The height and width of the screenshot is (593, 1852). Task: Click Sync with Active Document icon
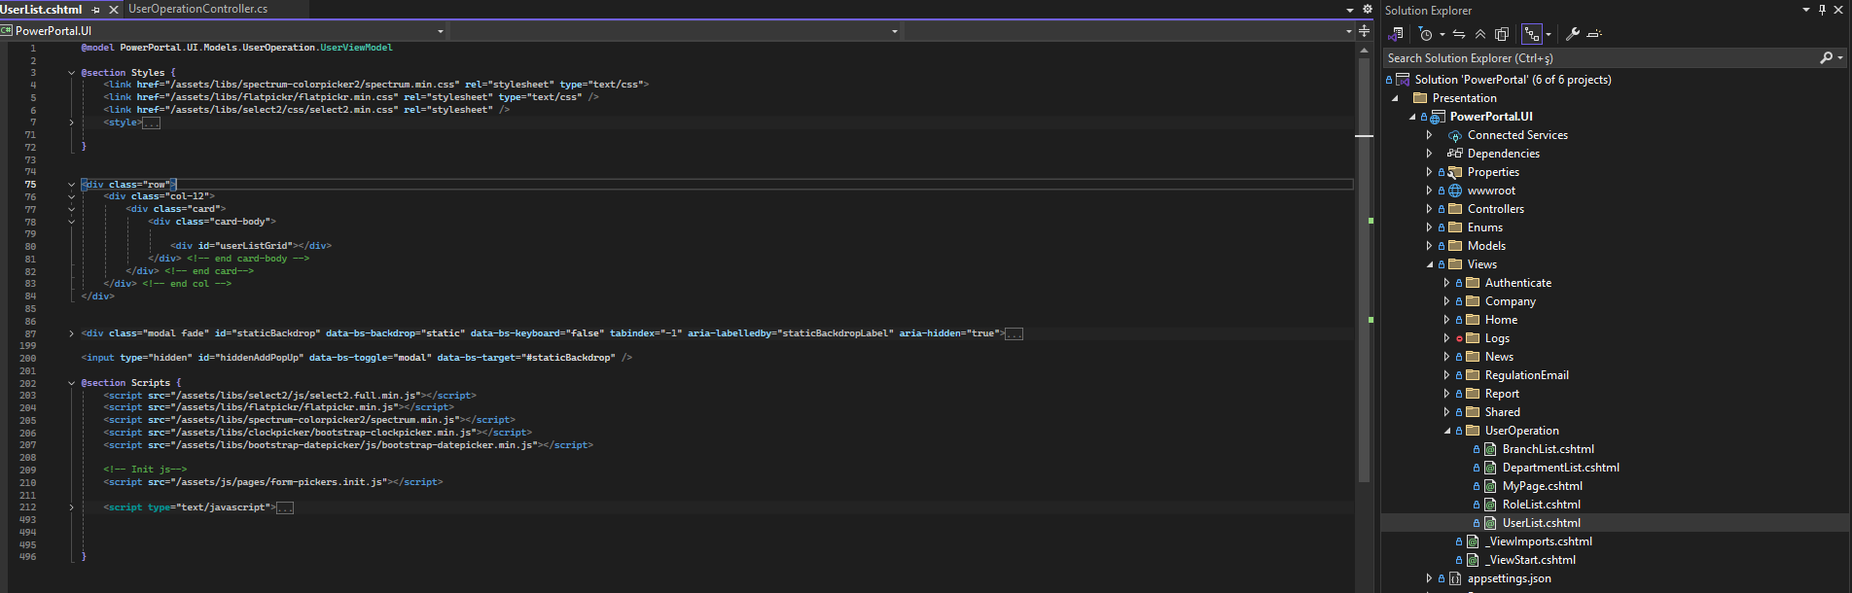tap(1459, 34)
